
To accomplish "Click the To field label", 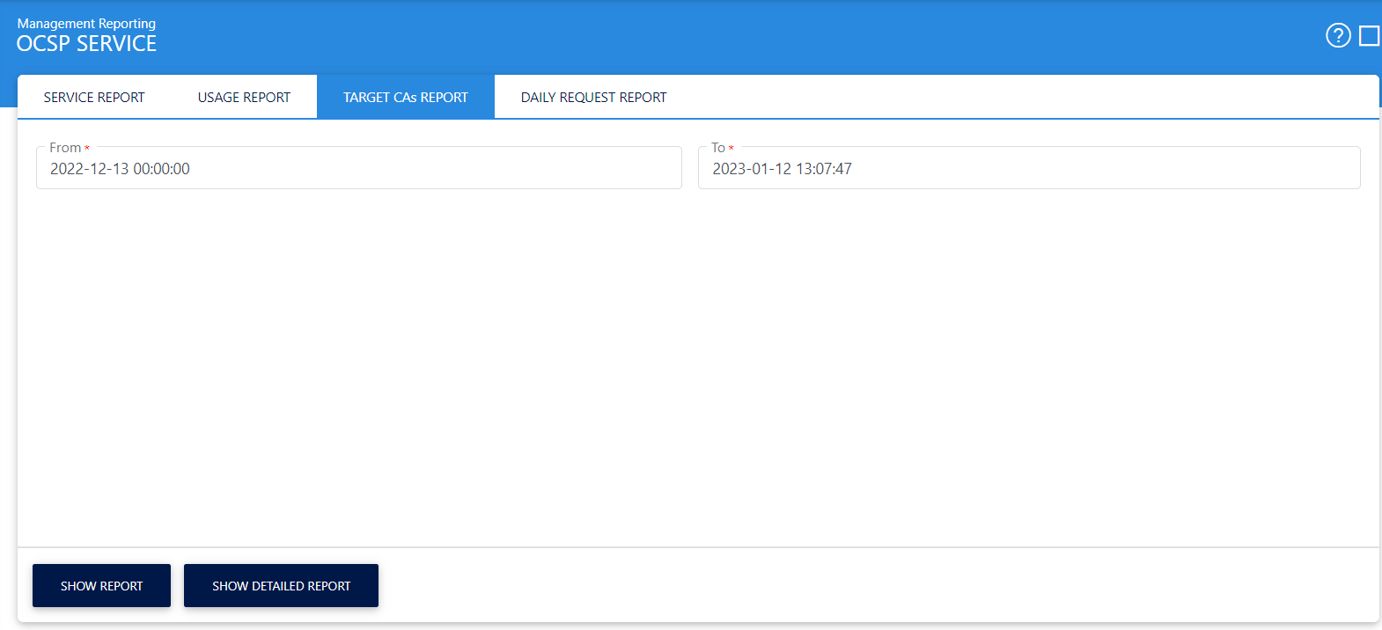I will (718, 148).
